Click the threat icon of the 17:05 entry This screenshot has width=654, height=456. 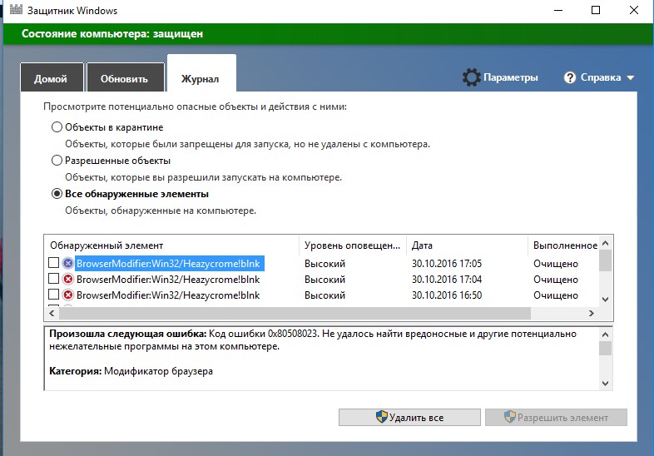pyautogui.click(x=68, y=264)
